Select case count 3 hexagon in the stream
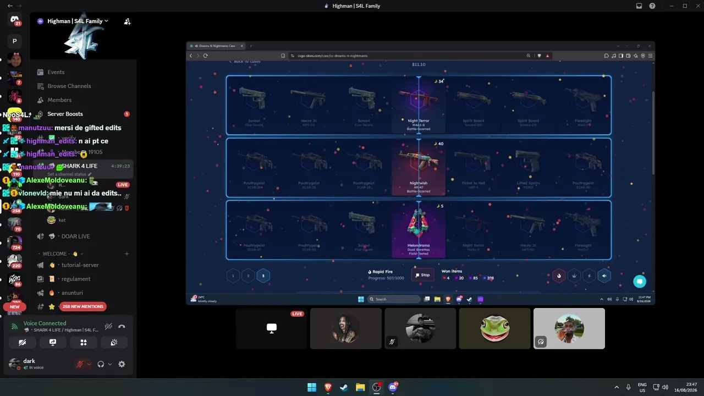The image size is (704, 396). coord(263,276)
